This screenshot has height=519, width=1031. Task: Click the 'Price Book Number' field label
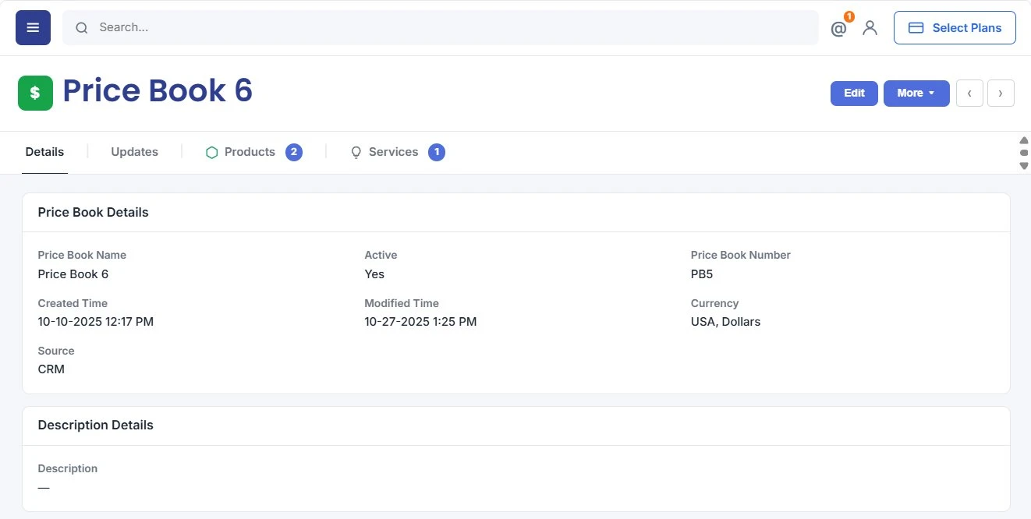(x=741, y=255)
